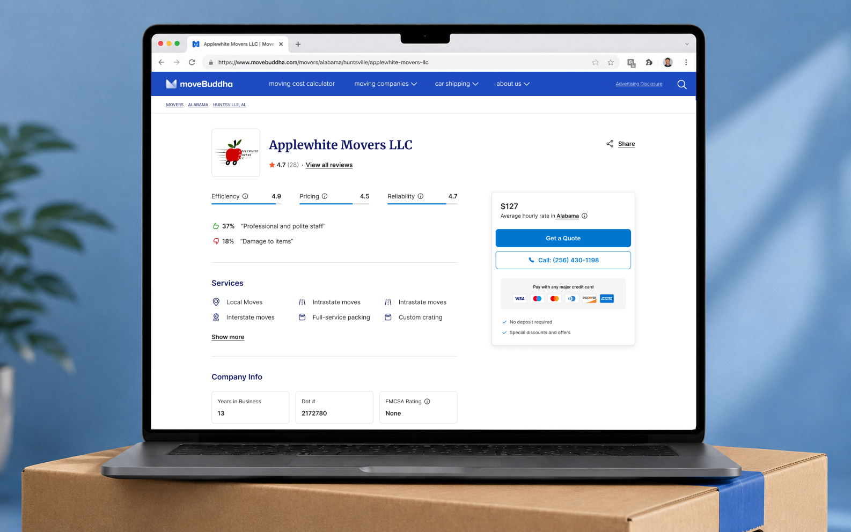Click the ALABAMA breadcrumb

click(198, 105)
